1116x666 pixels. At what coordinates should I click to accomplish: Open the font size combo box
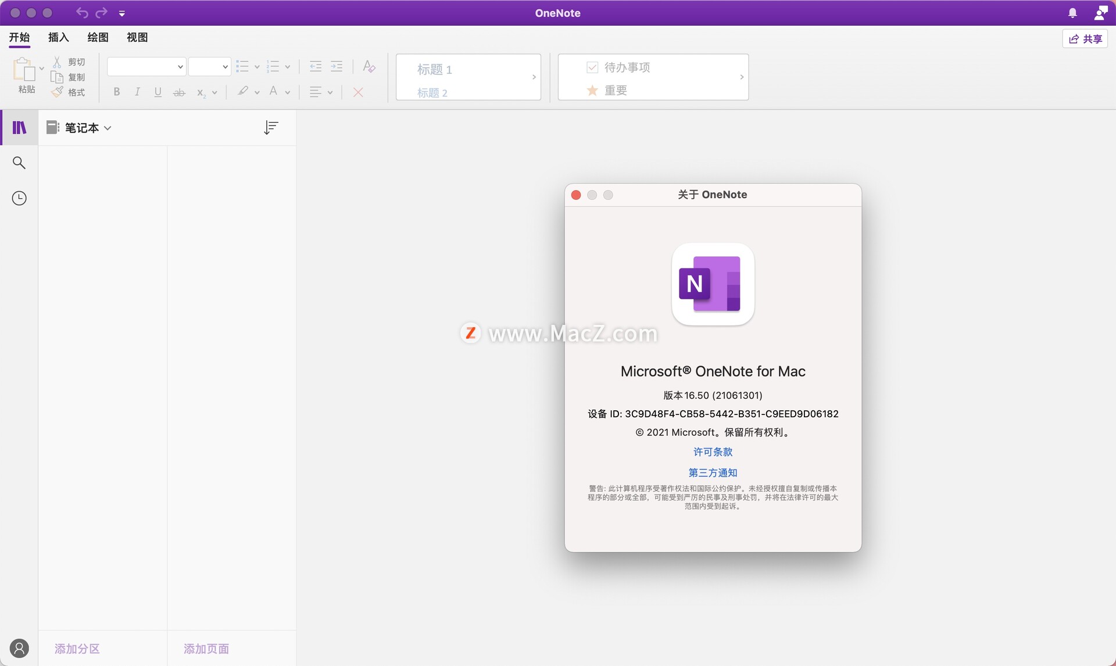[x=210, y=67]
